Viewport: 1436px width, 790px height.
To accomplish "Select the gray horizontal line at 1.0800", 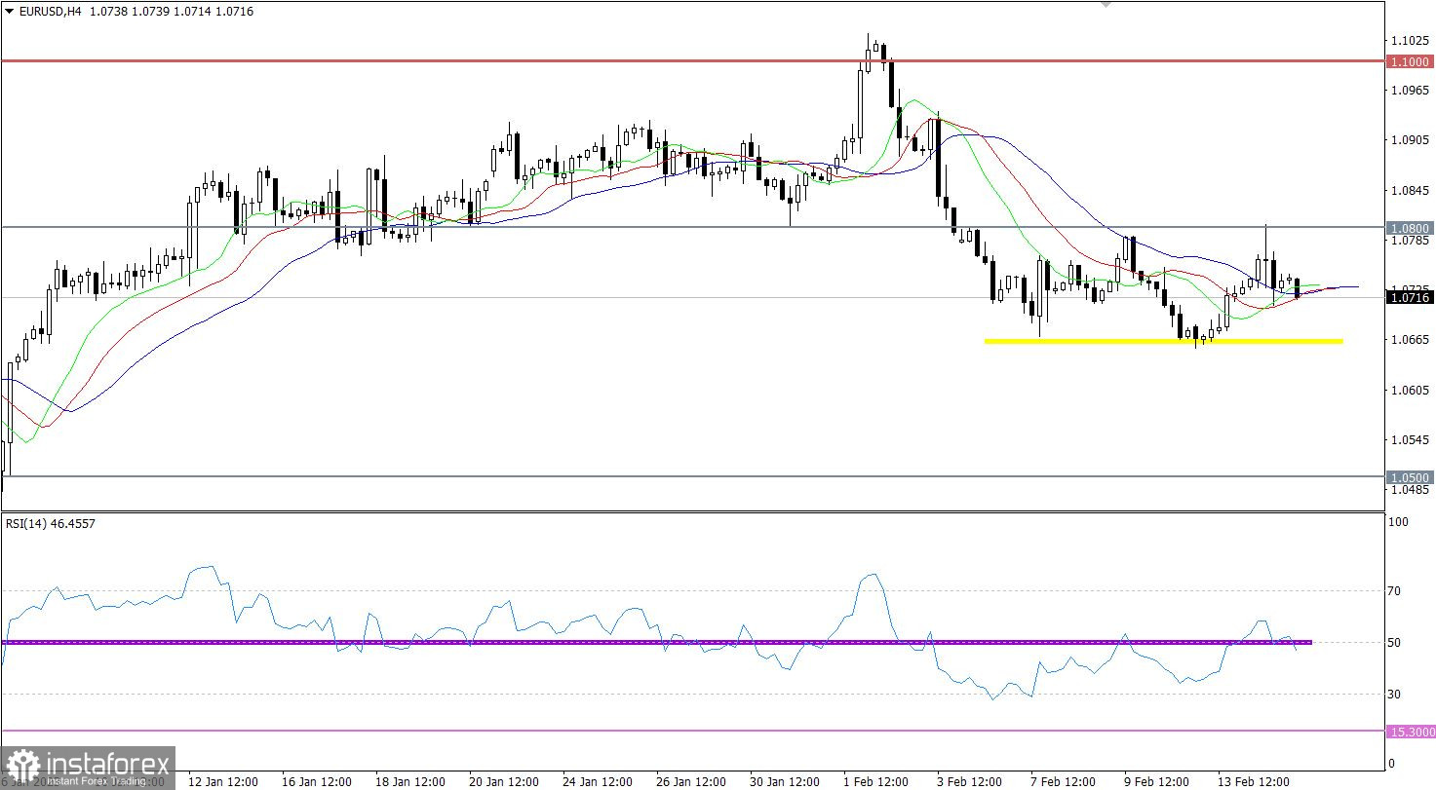I will [692, 227].
